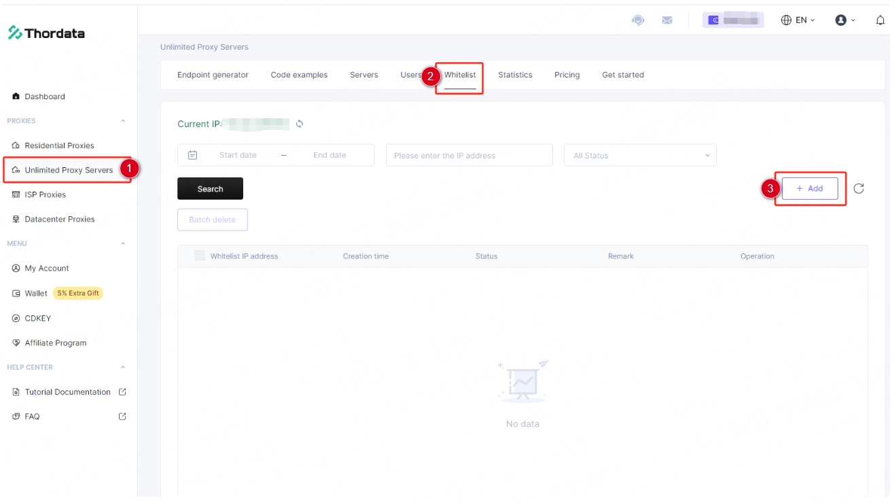The image size is (894, 503).
Task: Click the FAQ icon in sidebar
Action: (16, 417)
